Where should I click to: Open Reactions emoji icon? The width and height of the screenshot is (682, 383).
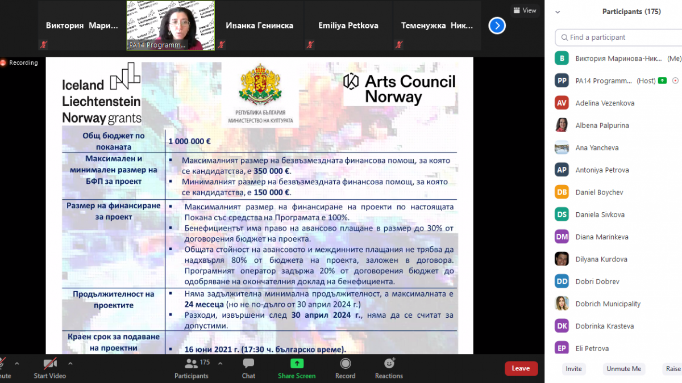389,363
